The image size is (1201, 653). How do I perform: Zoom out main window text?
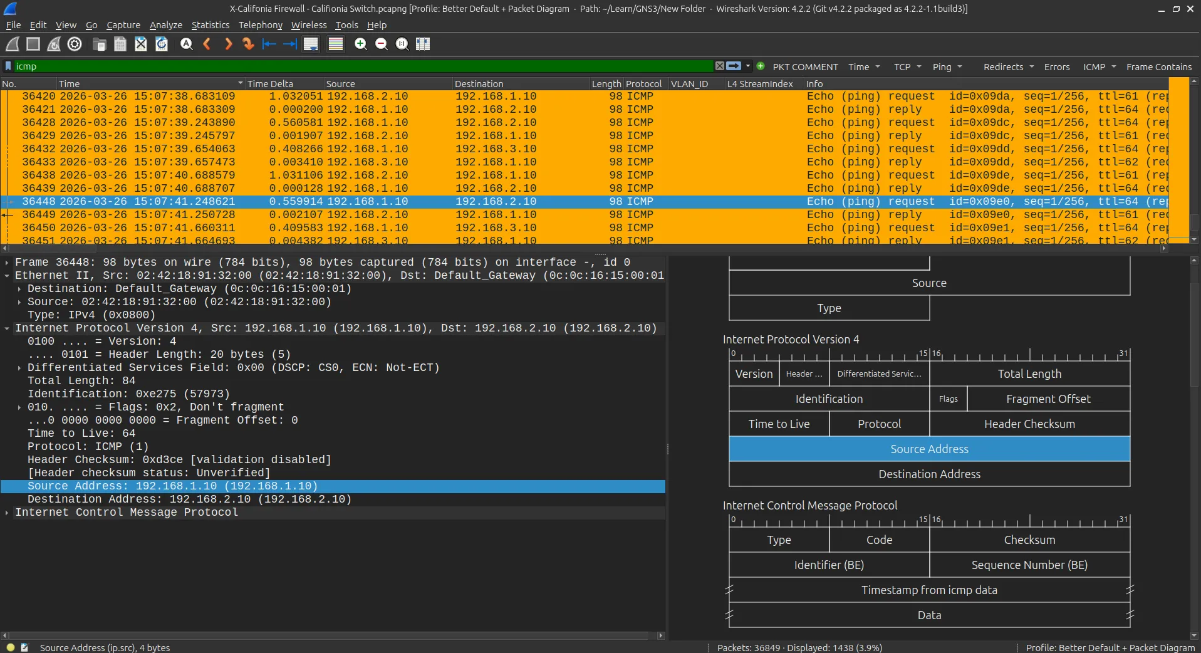click(381, 44)
